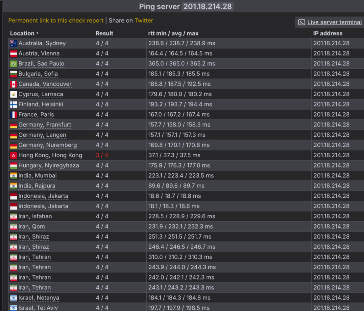Click the 18.1 / 18.3 / 18.6 ms value
Viewport: 364px width, 311px height.
pyautogui.click(x=174, y=206)
